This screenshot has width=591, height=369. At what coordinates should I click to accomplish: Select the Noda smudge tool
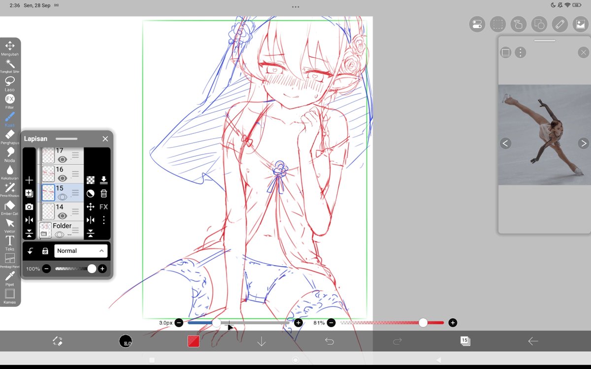(x=10, y=154)
